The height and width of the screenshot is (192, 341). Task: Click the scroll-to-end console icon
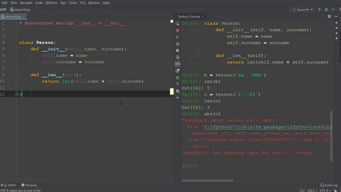pyautogui.click(x=177, y=44)
